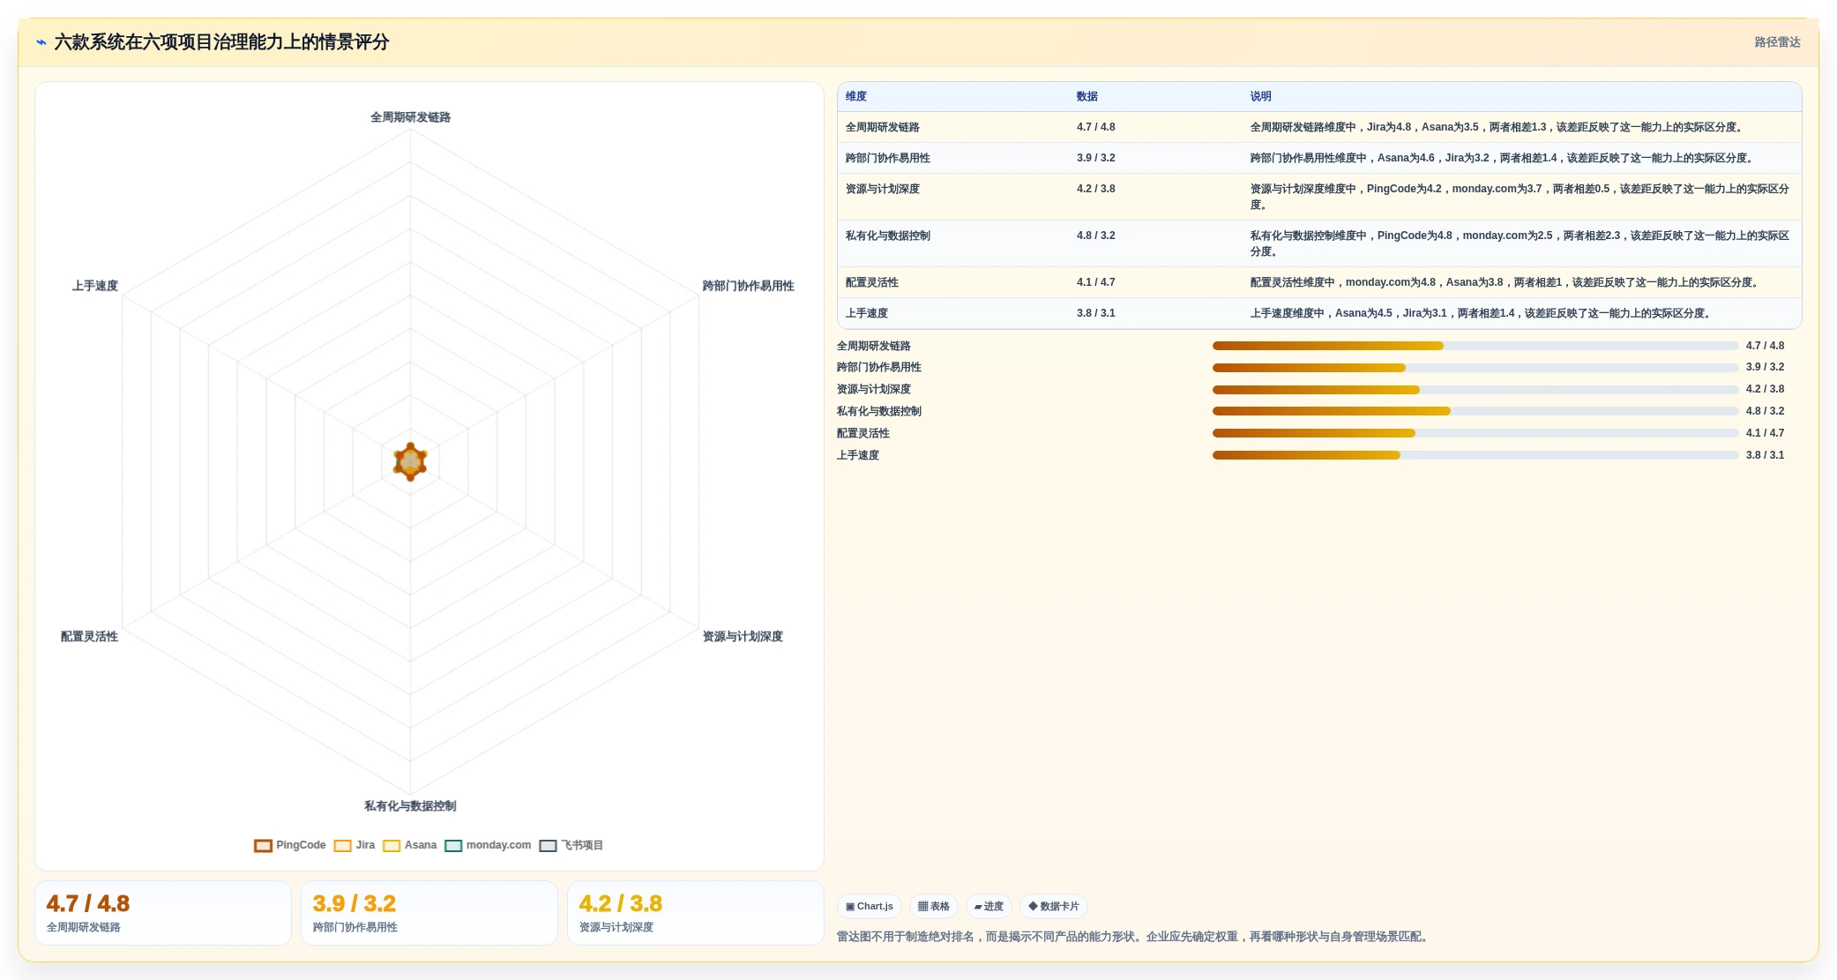The image size is (1837, 980).
Task: Click the footnote starting 雷达图不用于制造绝对排名
Action: [1134, 937]
